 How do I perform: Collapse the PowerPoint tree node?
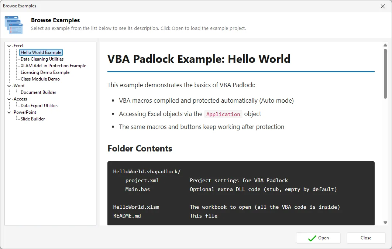click(9, 112)
